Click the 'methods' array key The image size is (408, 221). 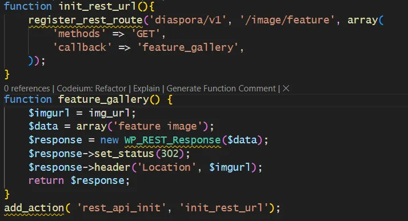tap(79, 34)
